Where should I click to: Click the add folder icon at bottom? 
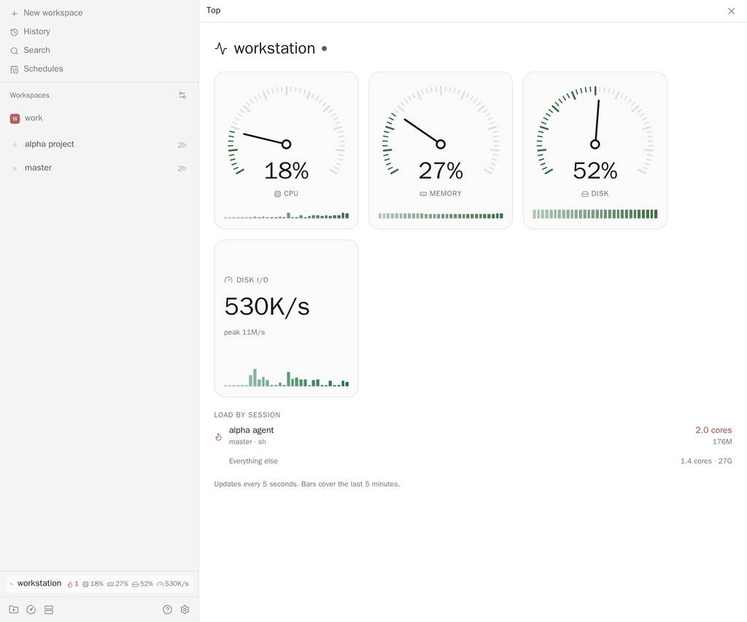(x=14, y=610)
